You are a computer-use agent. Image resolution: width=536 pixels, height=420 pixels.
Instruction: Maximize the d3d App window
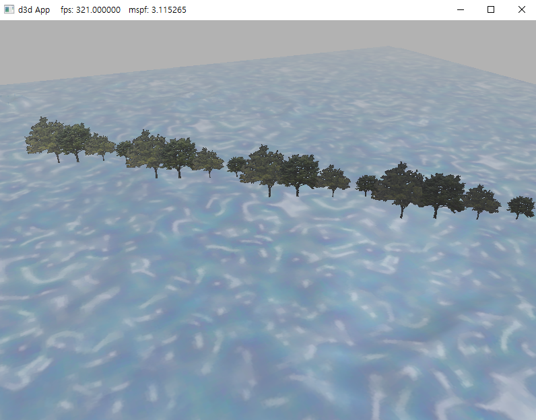[491, 9]
